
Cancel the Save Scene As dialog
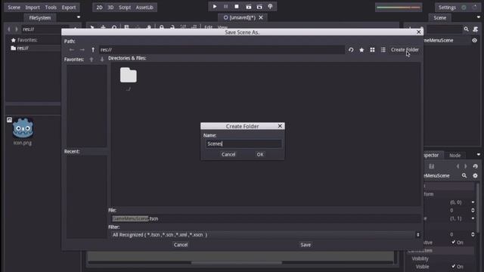tap(181, 245)
